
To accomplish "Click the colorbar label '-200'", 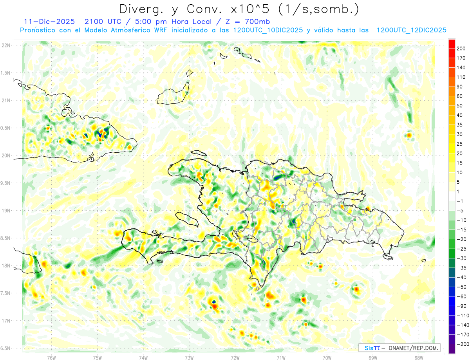I will coord(463,344).
